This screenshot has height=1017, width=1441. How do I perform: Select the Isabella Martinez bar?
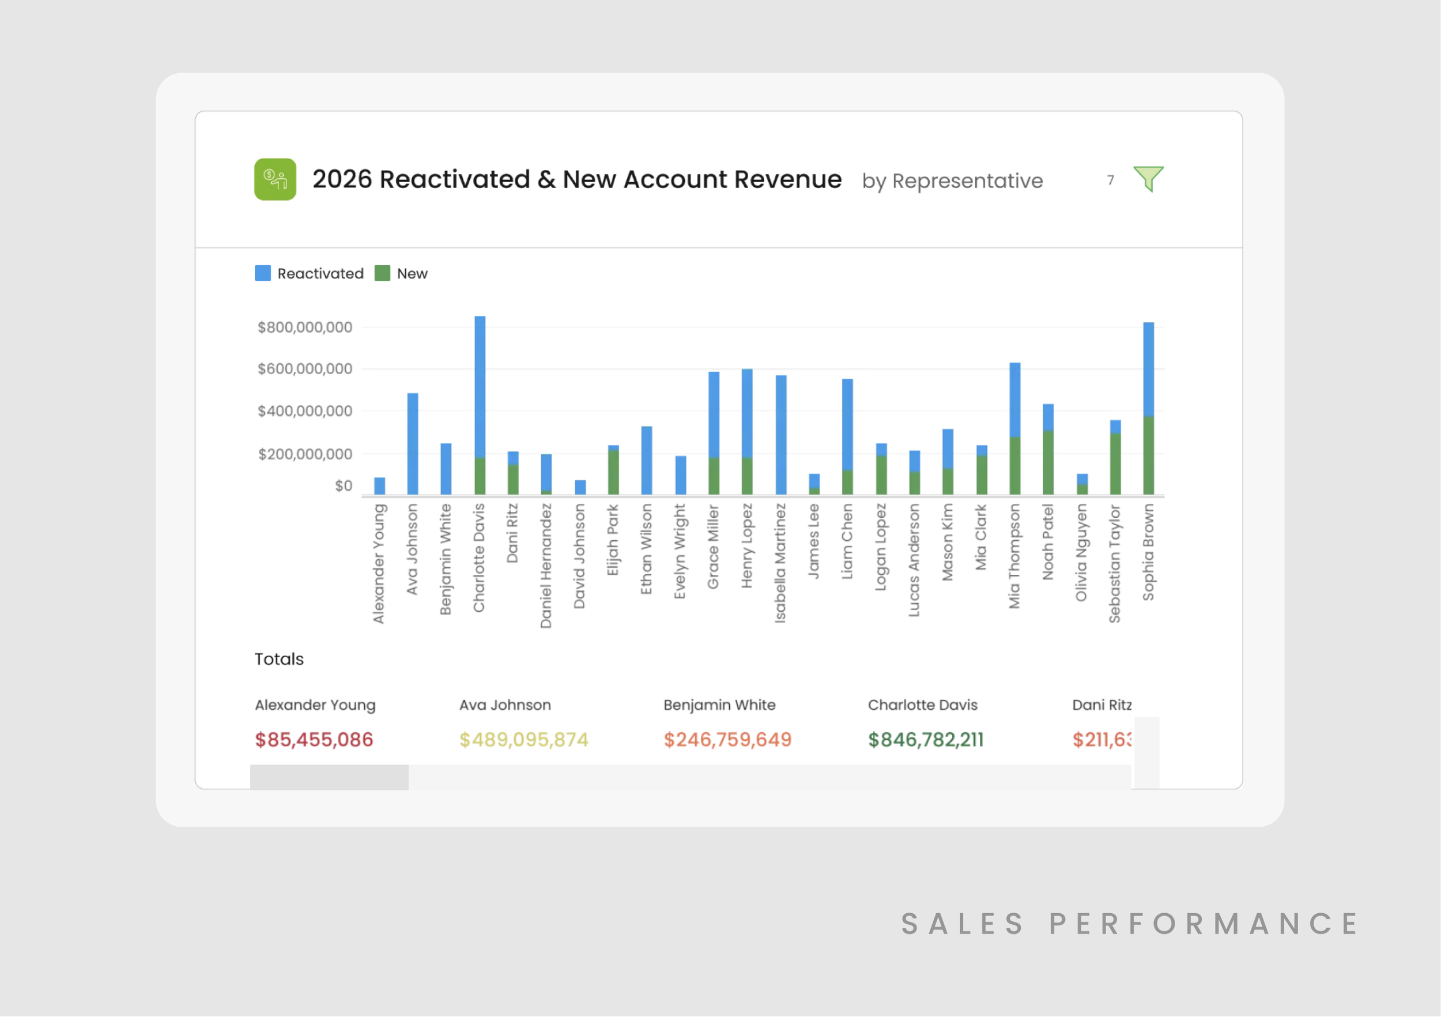coord(782,435)
